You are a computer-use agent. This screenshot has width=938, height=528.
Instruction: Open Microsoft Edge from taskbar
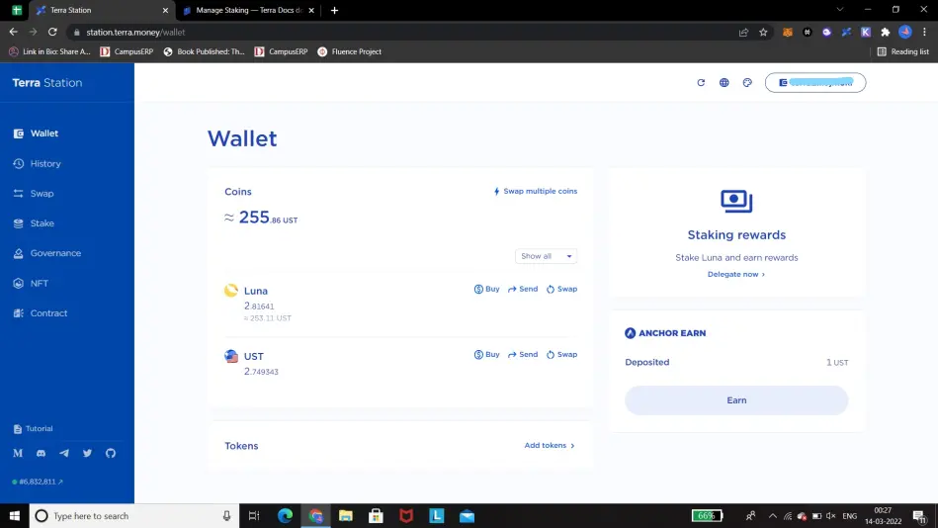(285, 515)
